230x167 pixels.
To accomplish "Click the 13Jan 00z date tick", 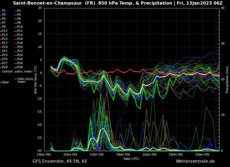I will coord(44,155).
